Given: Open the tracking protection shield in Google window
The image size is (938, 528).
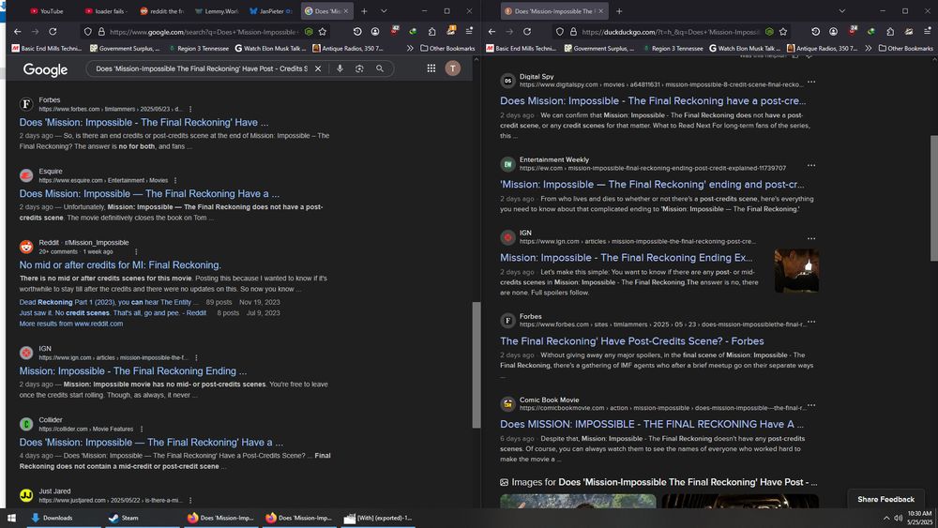Looking at the screenshot, I should point(88,32).
